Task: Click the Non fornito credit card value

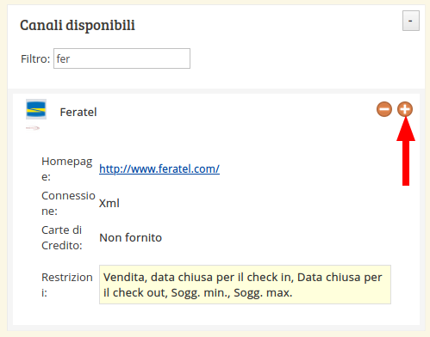Action: tap(131, 237)
